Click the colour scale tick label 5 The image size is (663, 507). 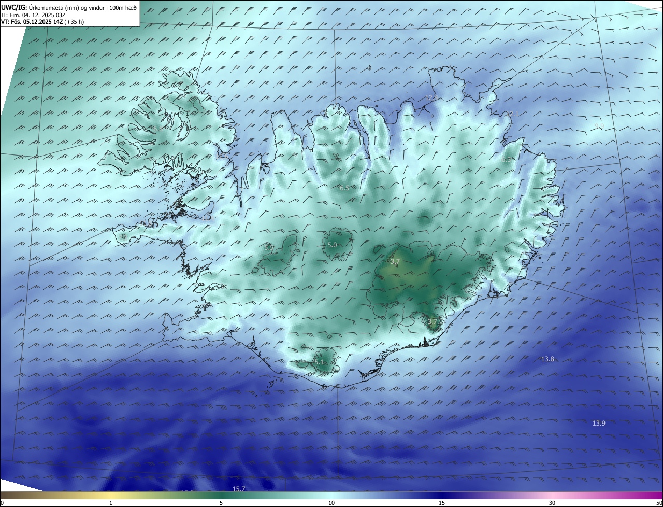click(221, 503)
